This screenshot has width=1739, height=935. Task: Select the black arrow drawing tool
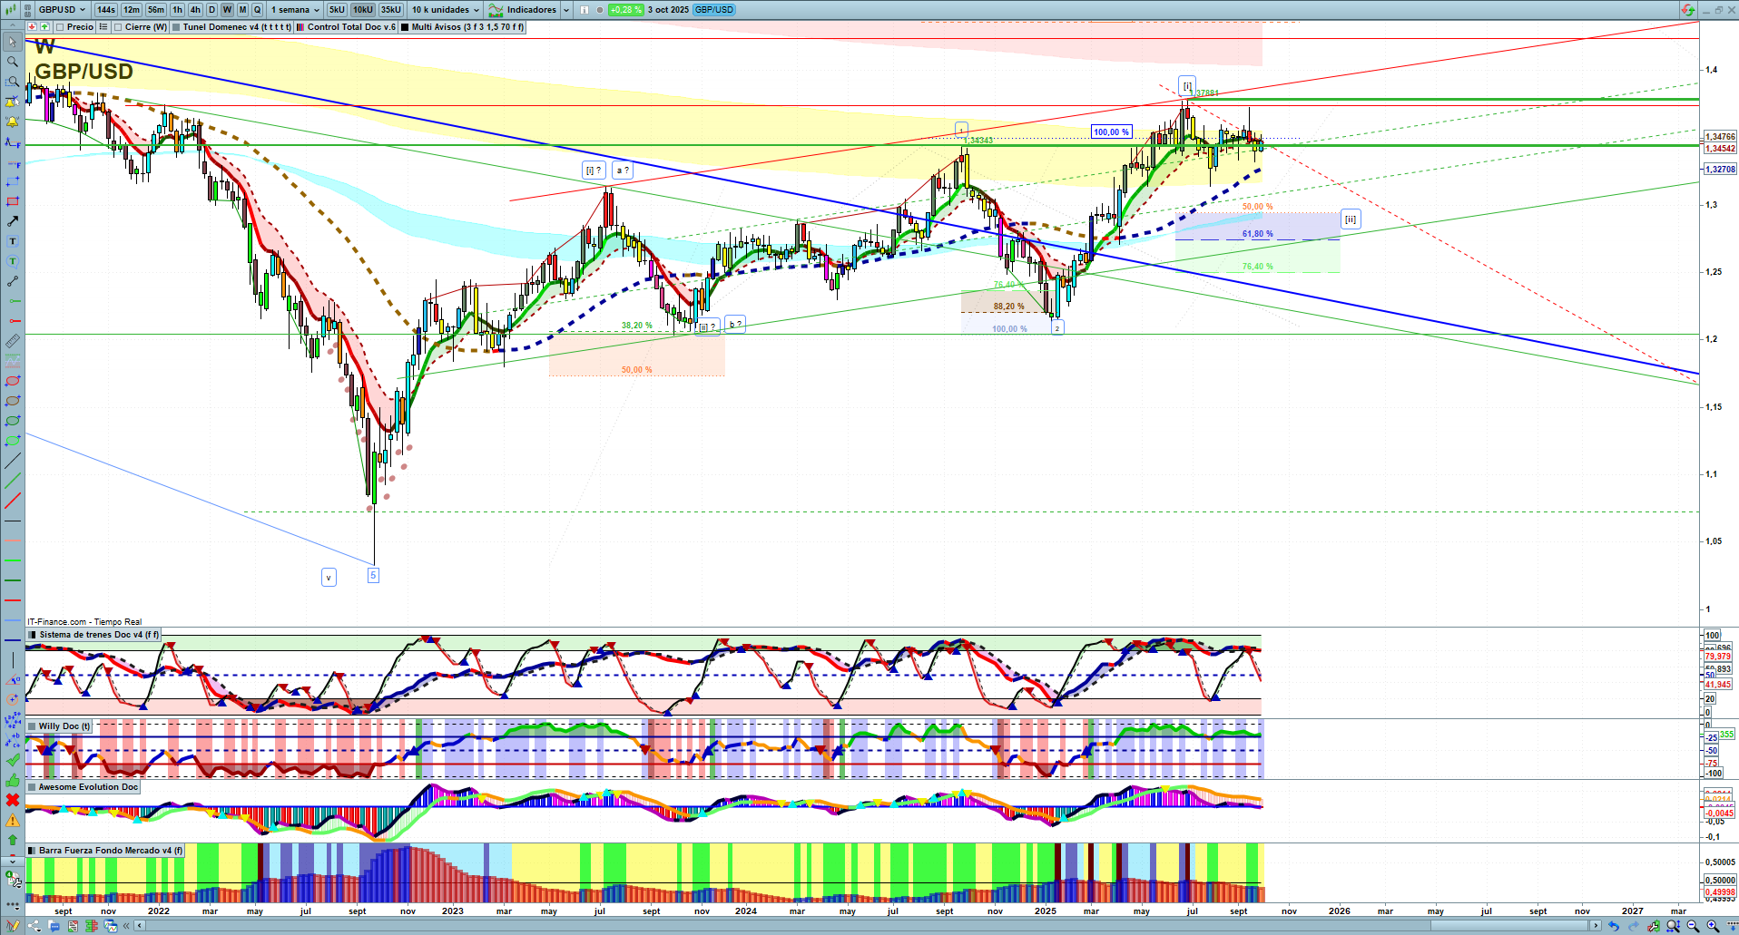13,221
